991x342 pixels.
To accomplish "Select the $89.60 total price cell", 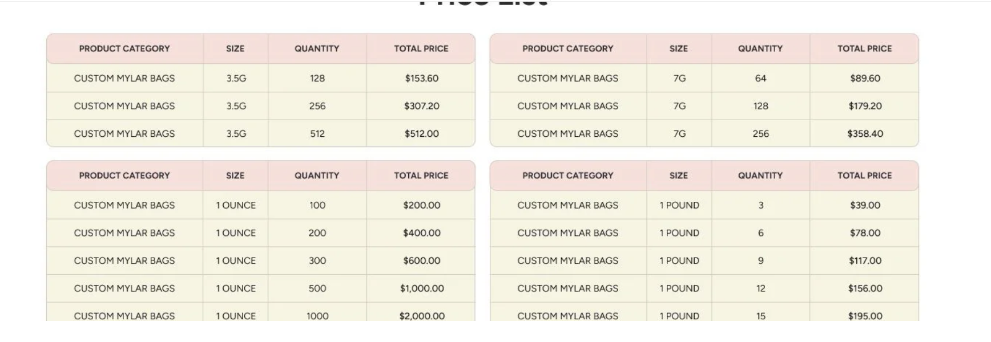I will pyautogui.click(x=865, y=78).
